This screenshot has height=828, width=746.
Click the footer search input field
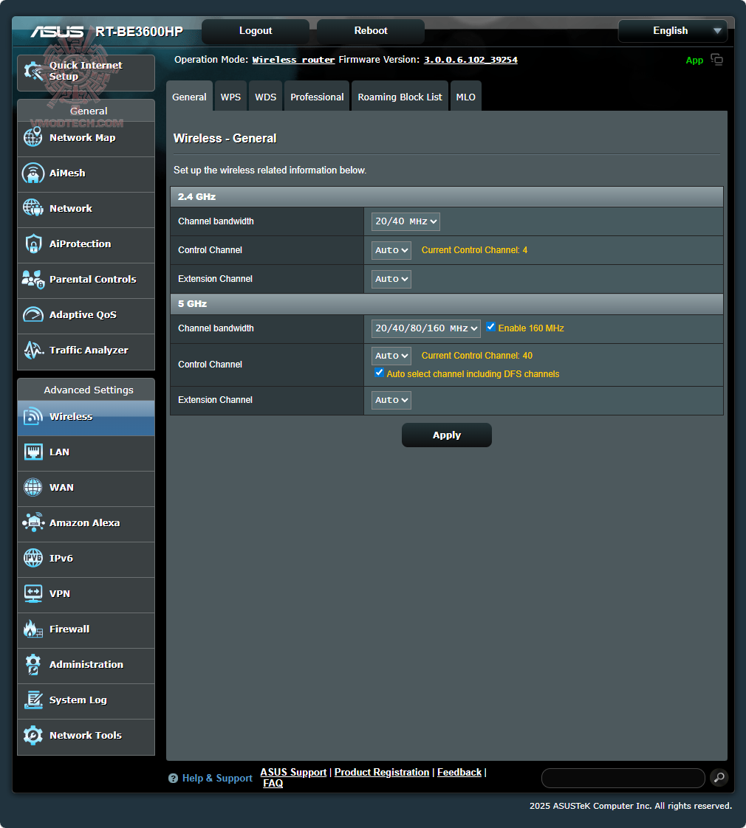pos(623,778)
